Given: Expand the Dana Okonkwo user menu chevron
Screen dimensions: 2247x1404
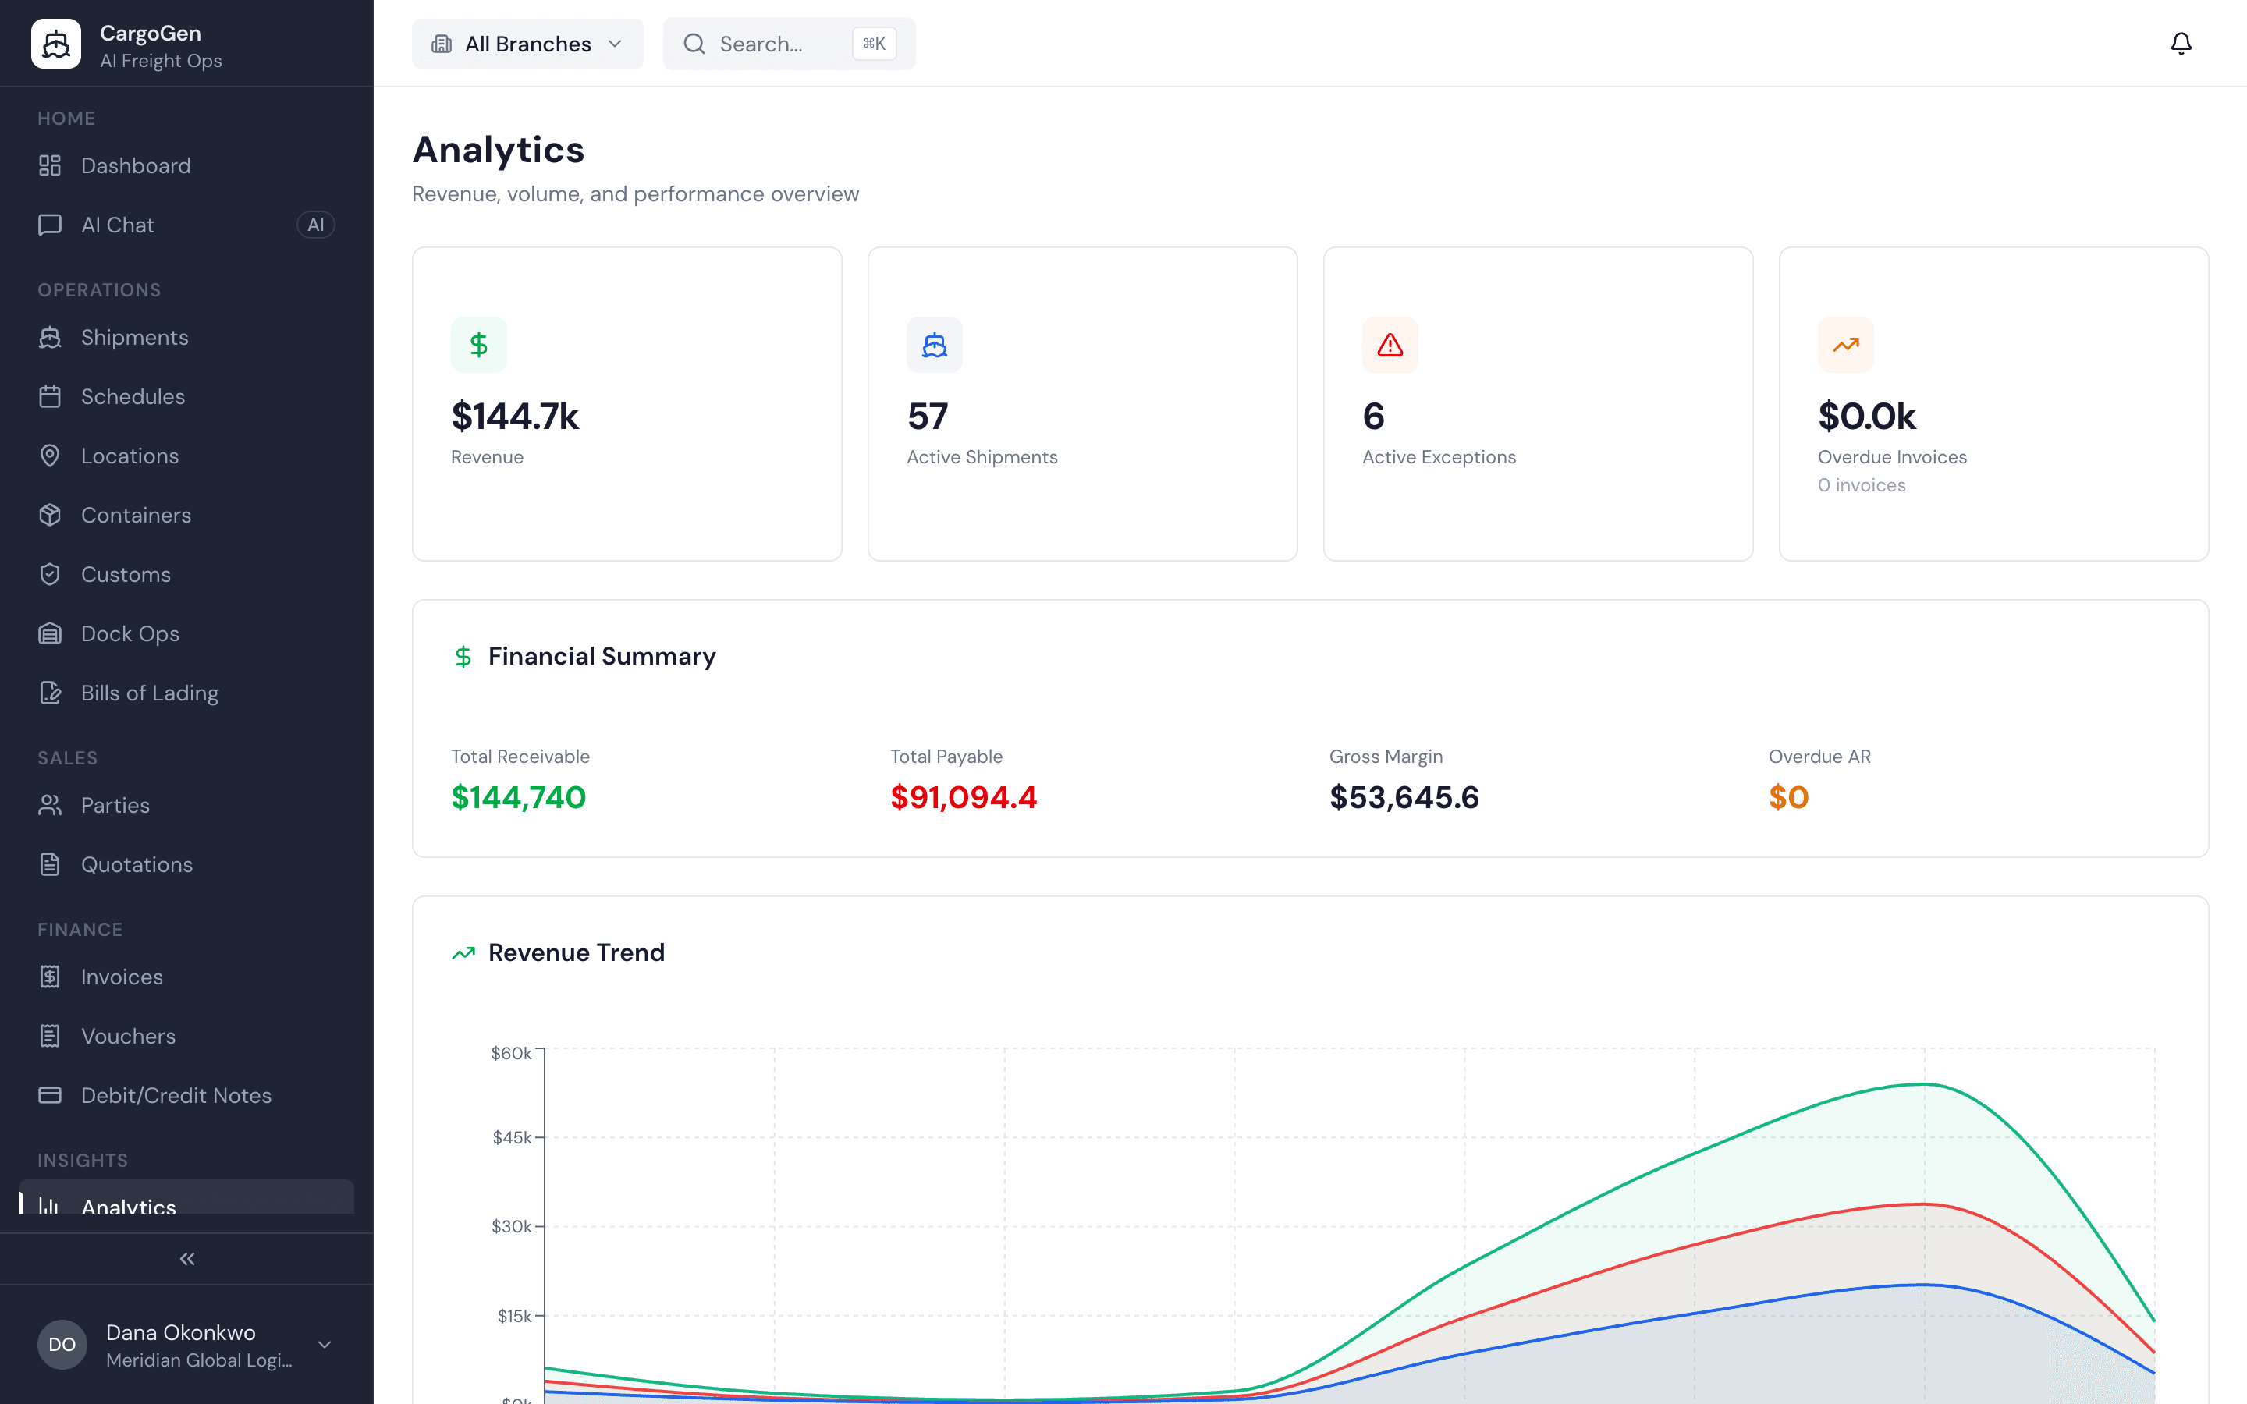Looking at the screenshot, I should (x=325, y=1345).
